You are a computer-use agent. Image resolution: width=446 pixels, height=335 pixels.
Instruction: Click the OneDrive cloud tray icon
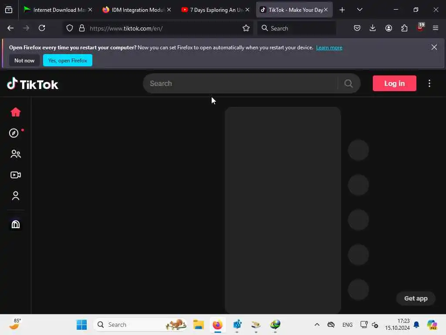tap(331, 325)
